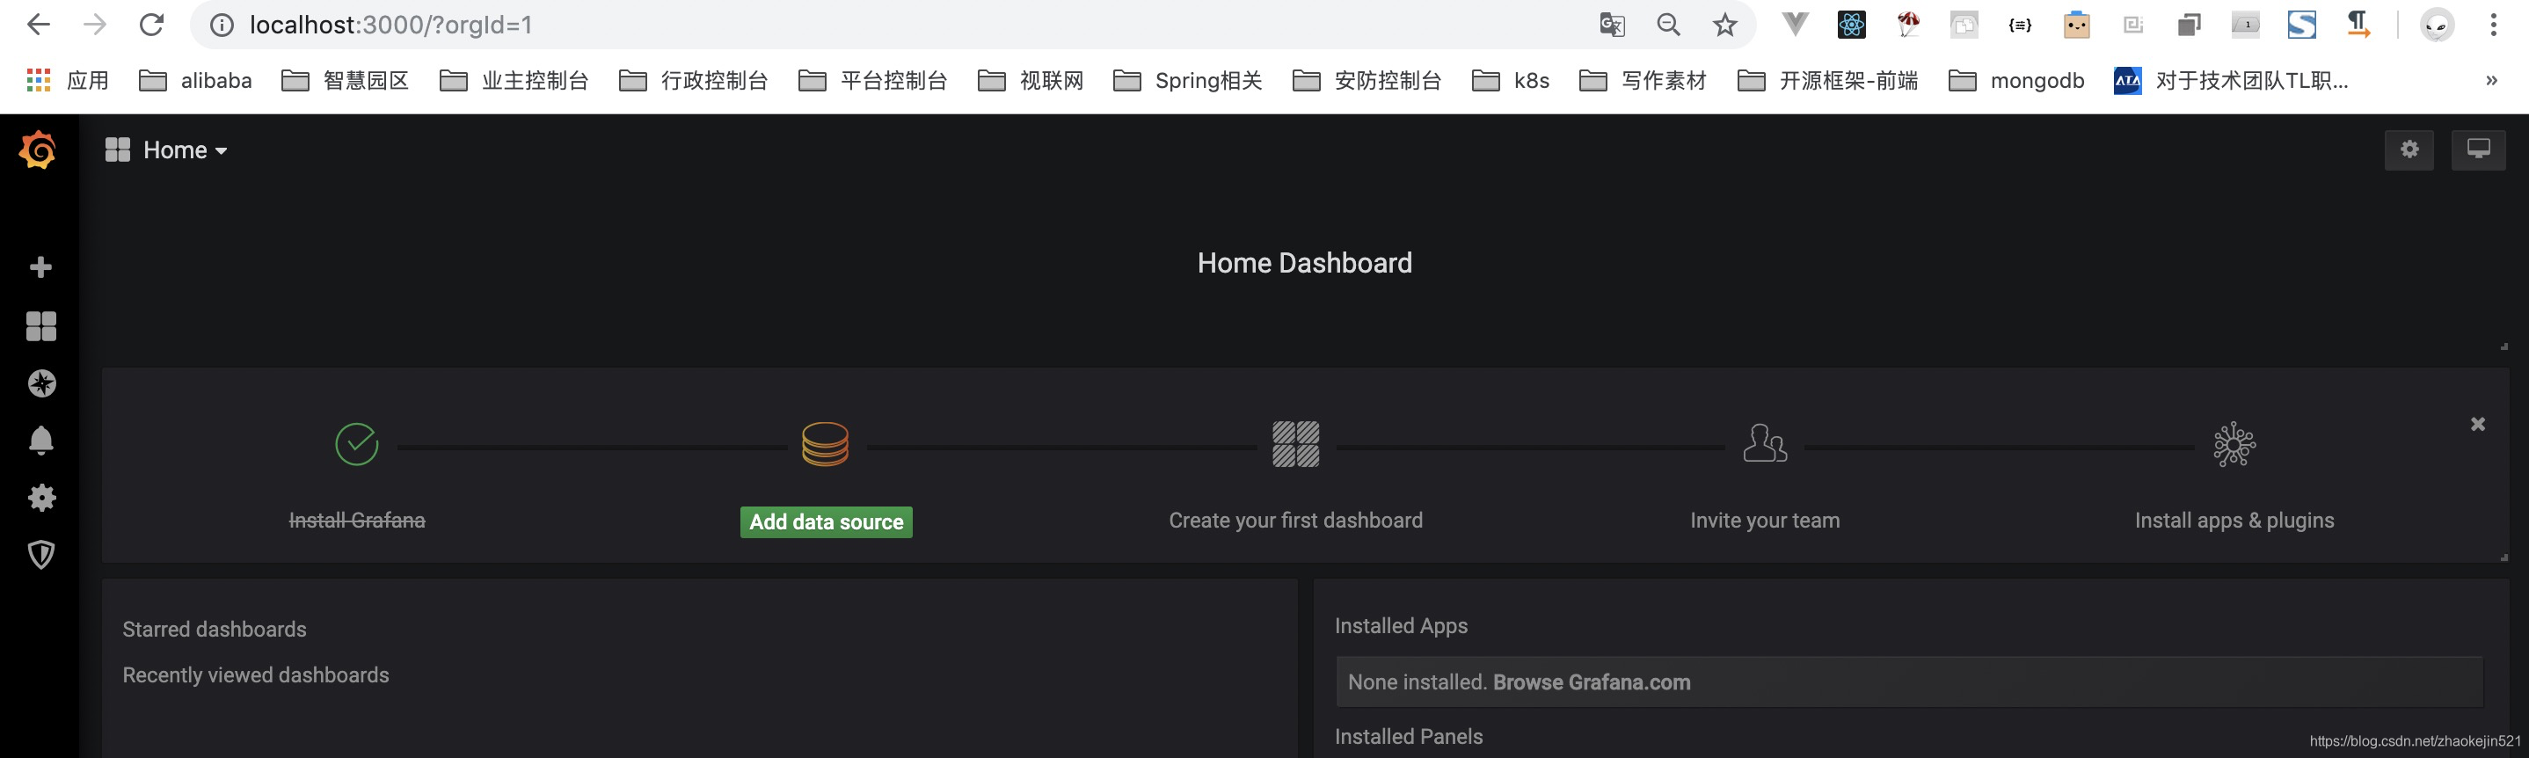Click the hatched dashboard grid step icon
The height and width of the screenshot is (758, 2529).
point(1296,444)
